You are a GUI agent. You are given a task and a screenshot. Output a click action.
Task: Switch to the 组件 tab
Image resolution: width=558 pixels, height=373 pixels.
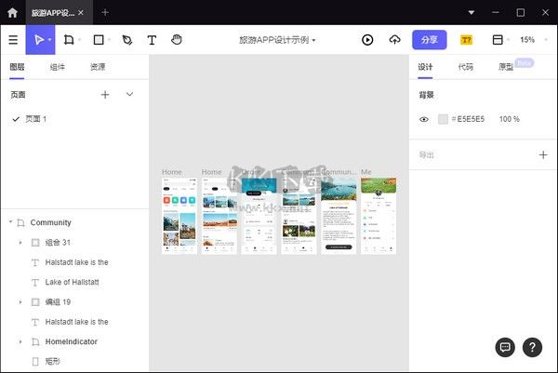click(x=57, y=67)
